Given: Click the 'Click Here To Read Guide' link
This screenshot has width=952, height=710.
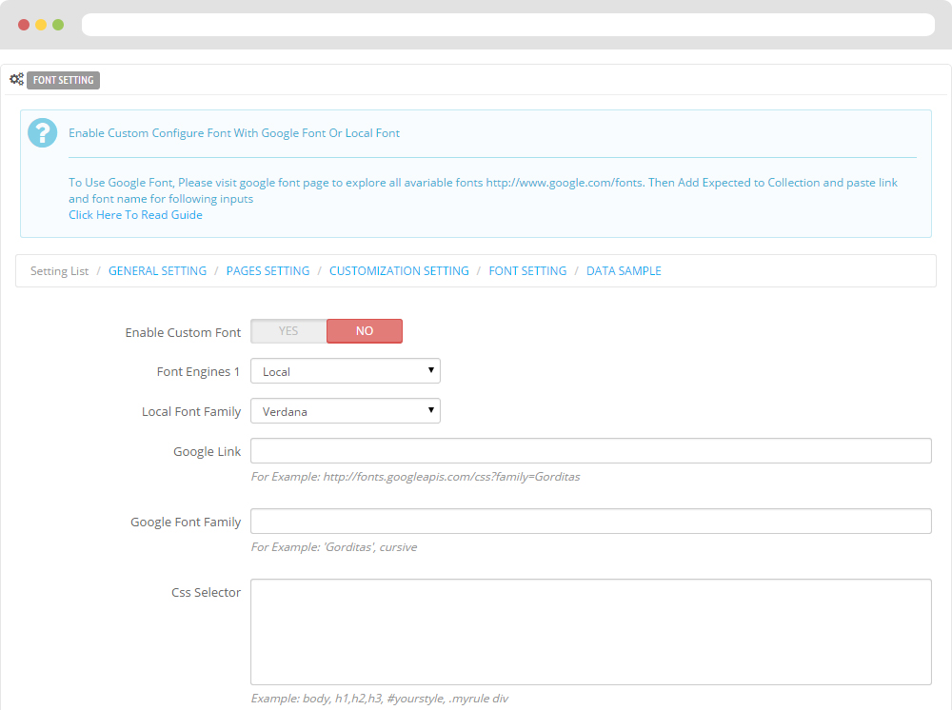Looking at the screenshot, I should click(135, 215).
